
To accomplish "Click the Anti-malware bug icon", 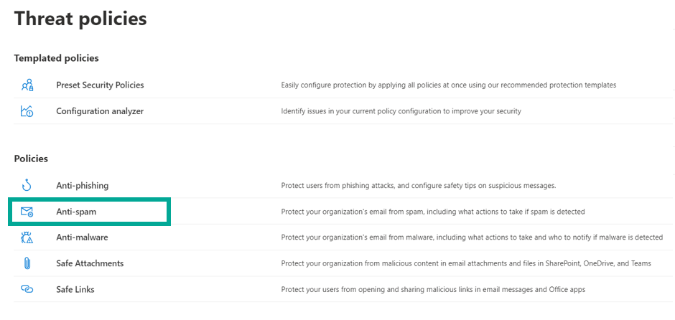I will click(27, 237).
